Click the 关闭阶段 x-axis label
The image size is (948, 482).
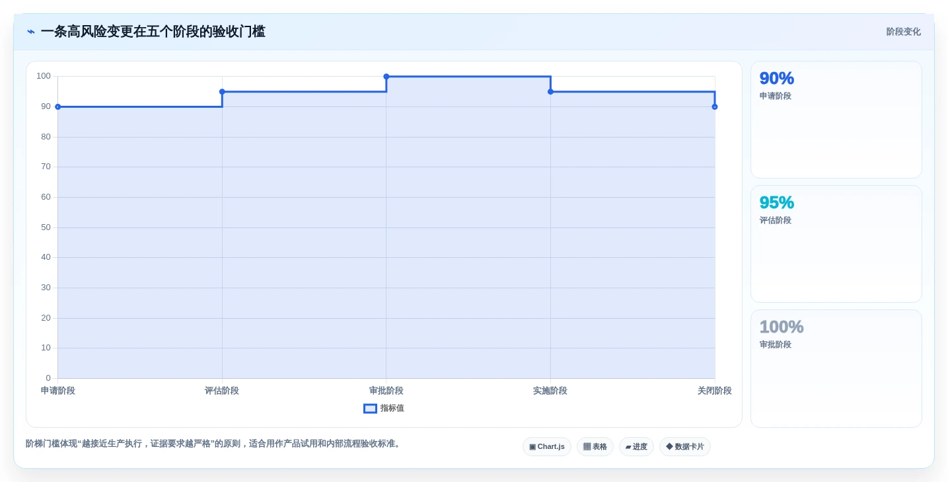tap(715, 391)
